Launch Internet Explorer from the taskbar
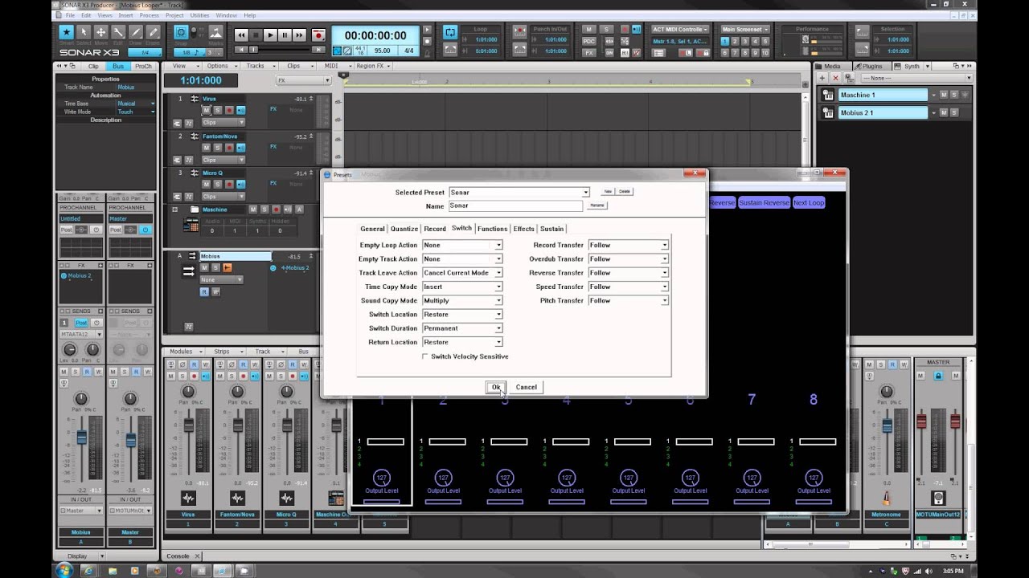 88,570
